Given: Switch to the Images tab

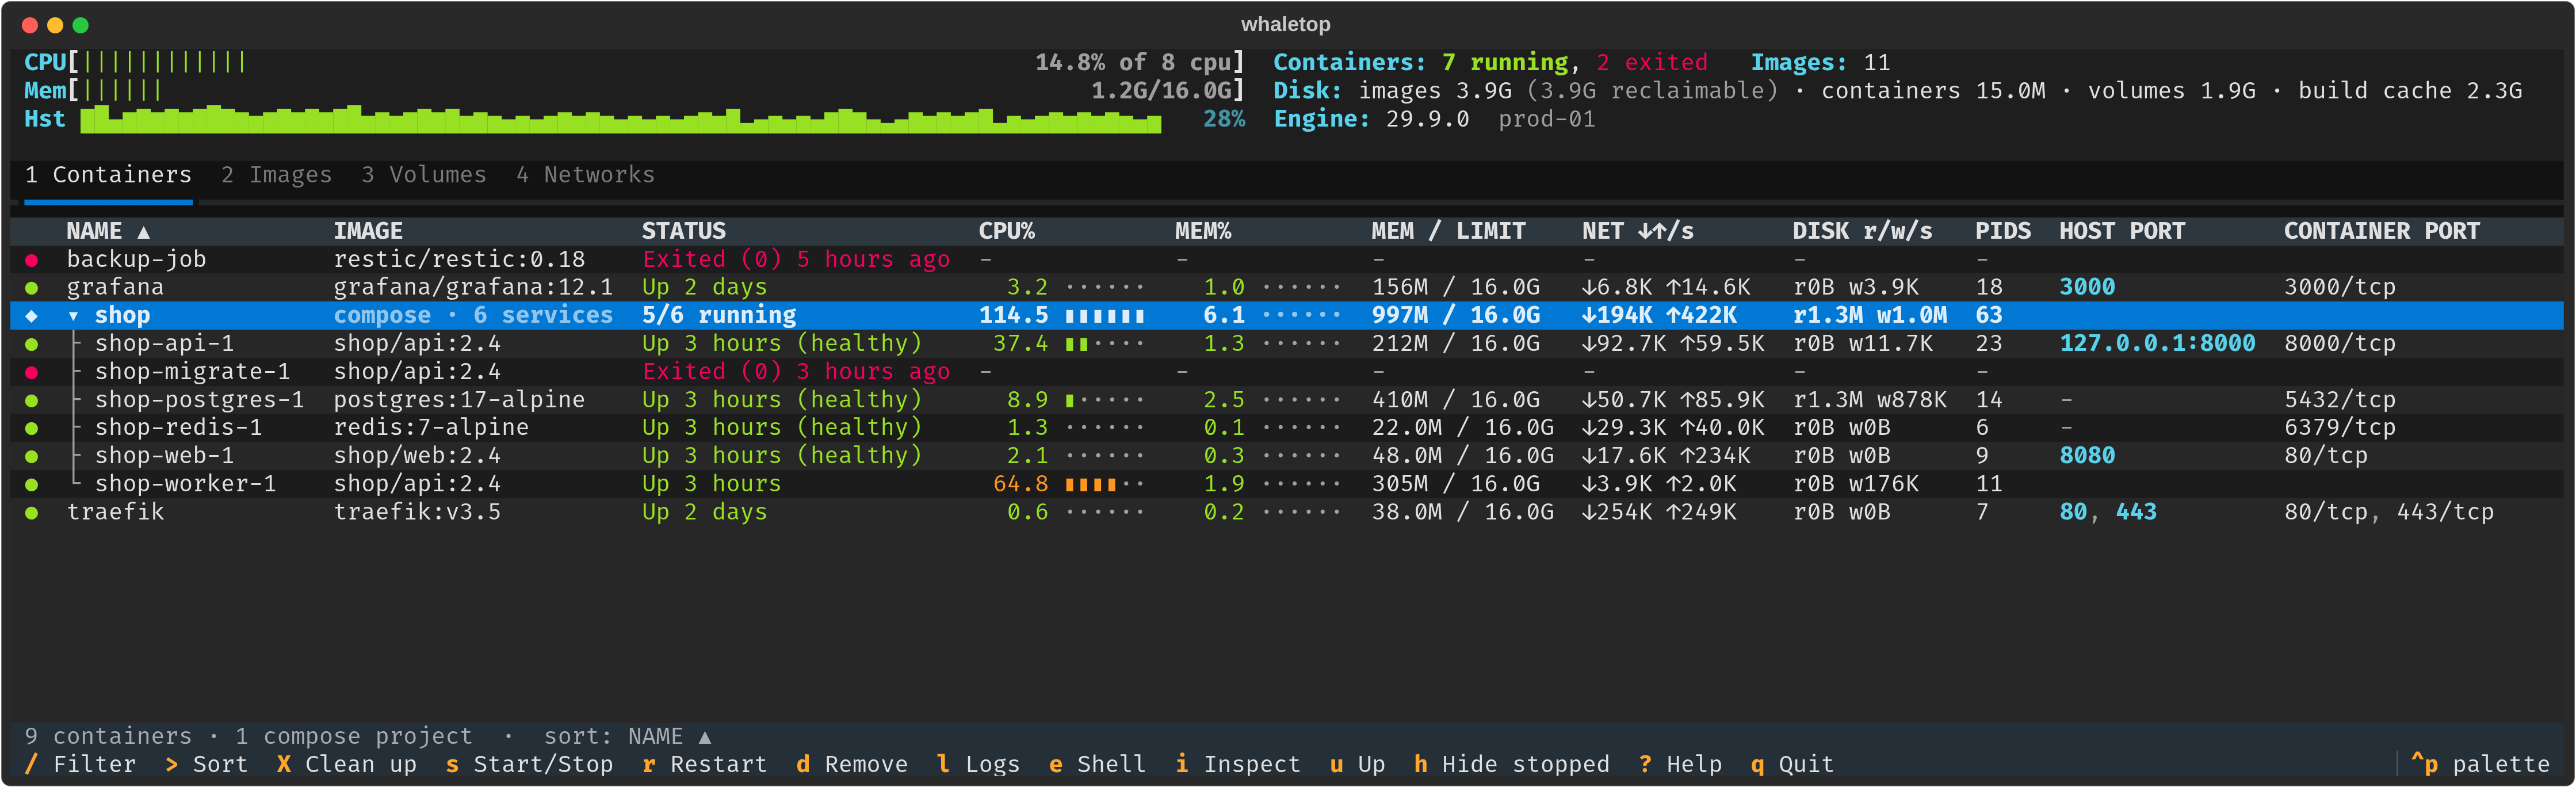Looking at the screenshot, I should [x=276, y=175].
